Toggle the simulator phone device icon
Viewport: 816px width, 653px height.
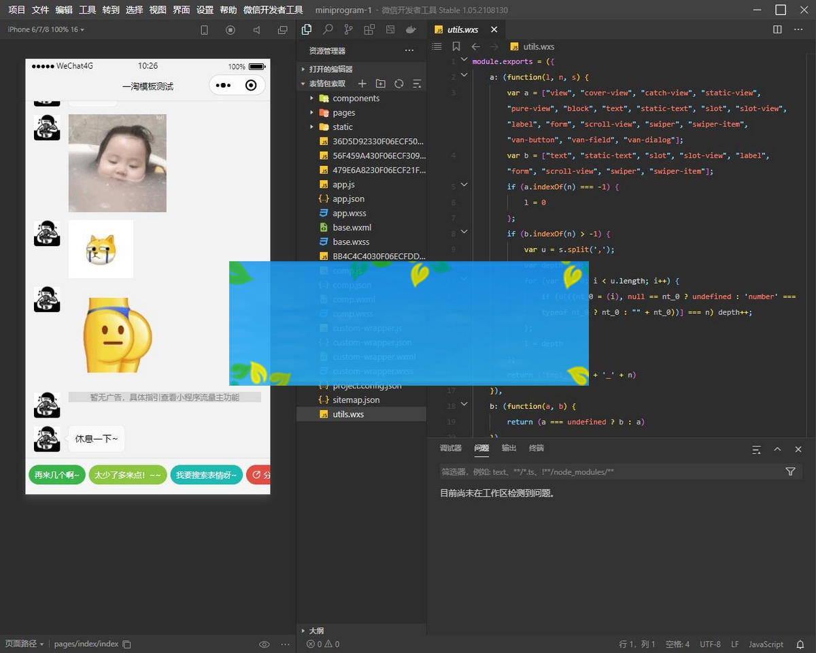coord(204,30)
